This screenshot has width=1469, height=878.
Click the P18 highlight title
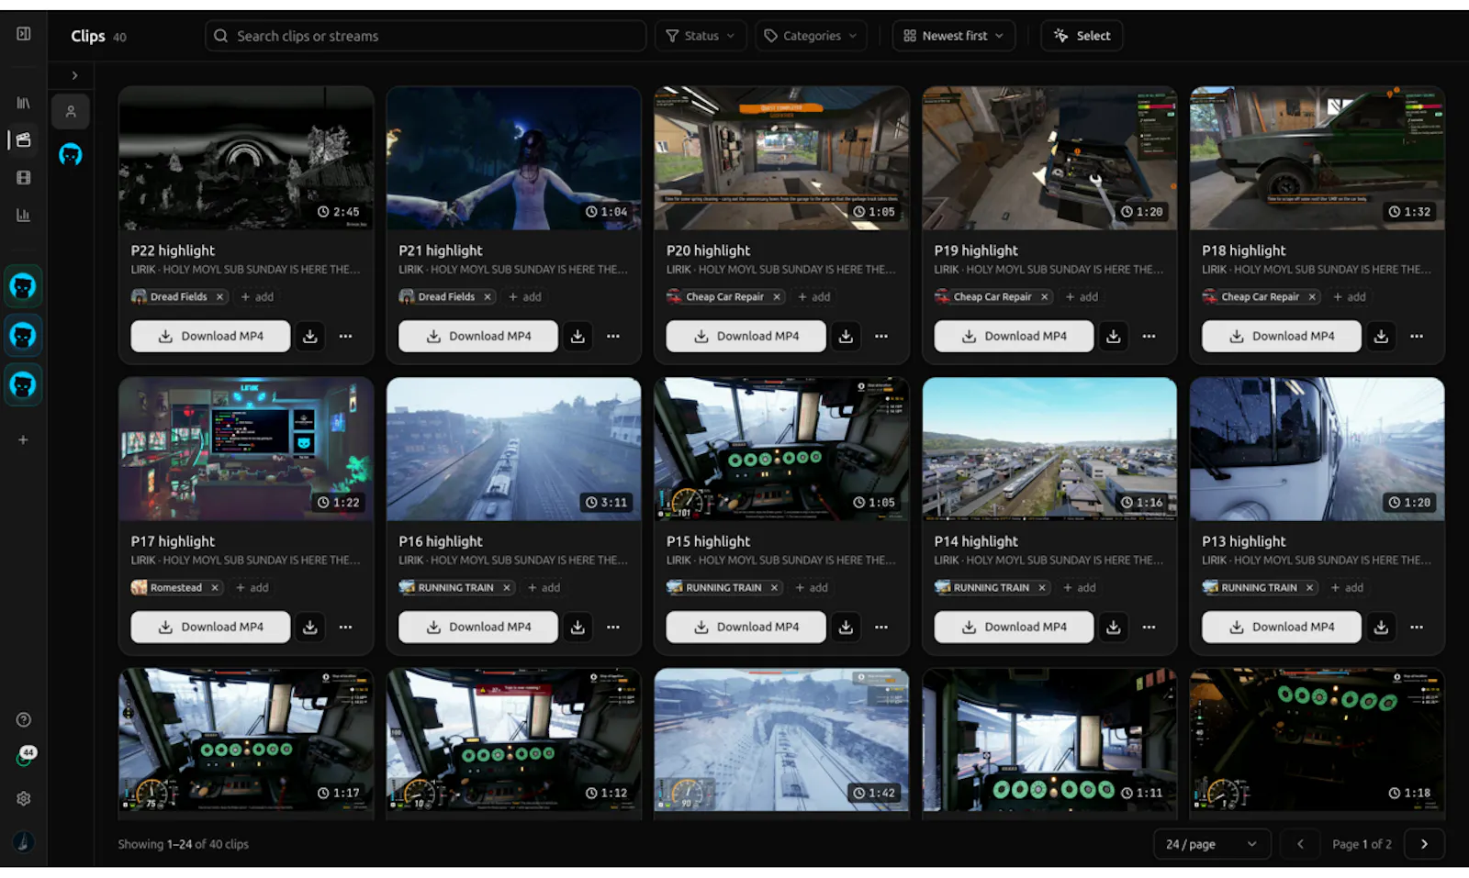click(1244, 250)
